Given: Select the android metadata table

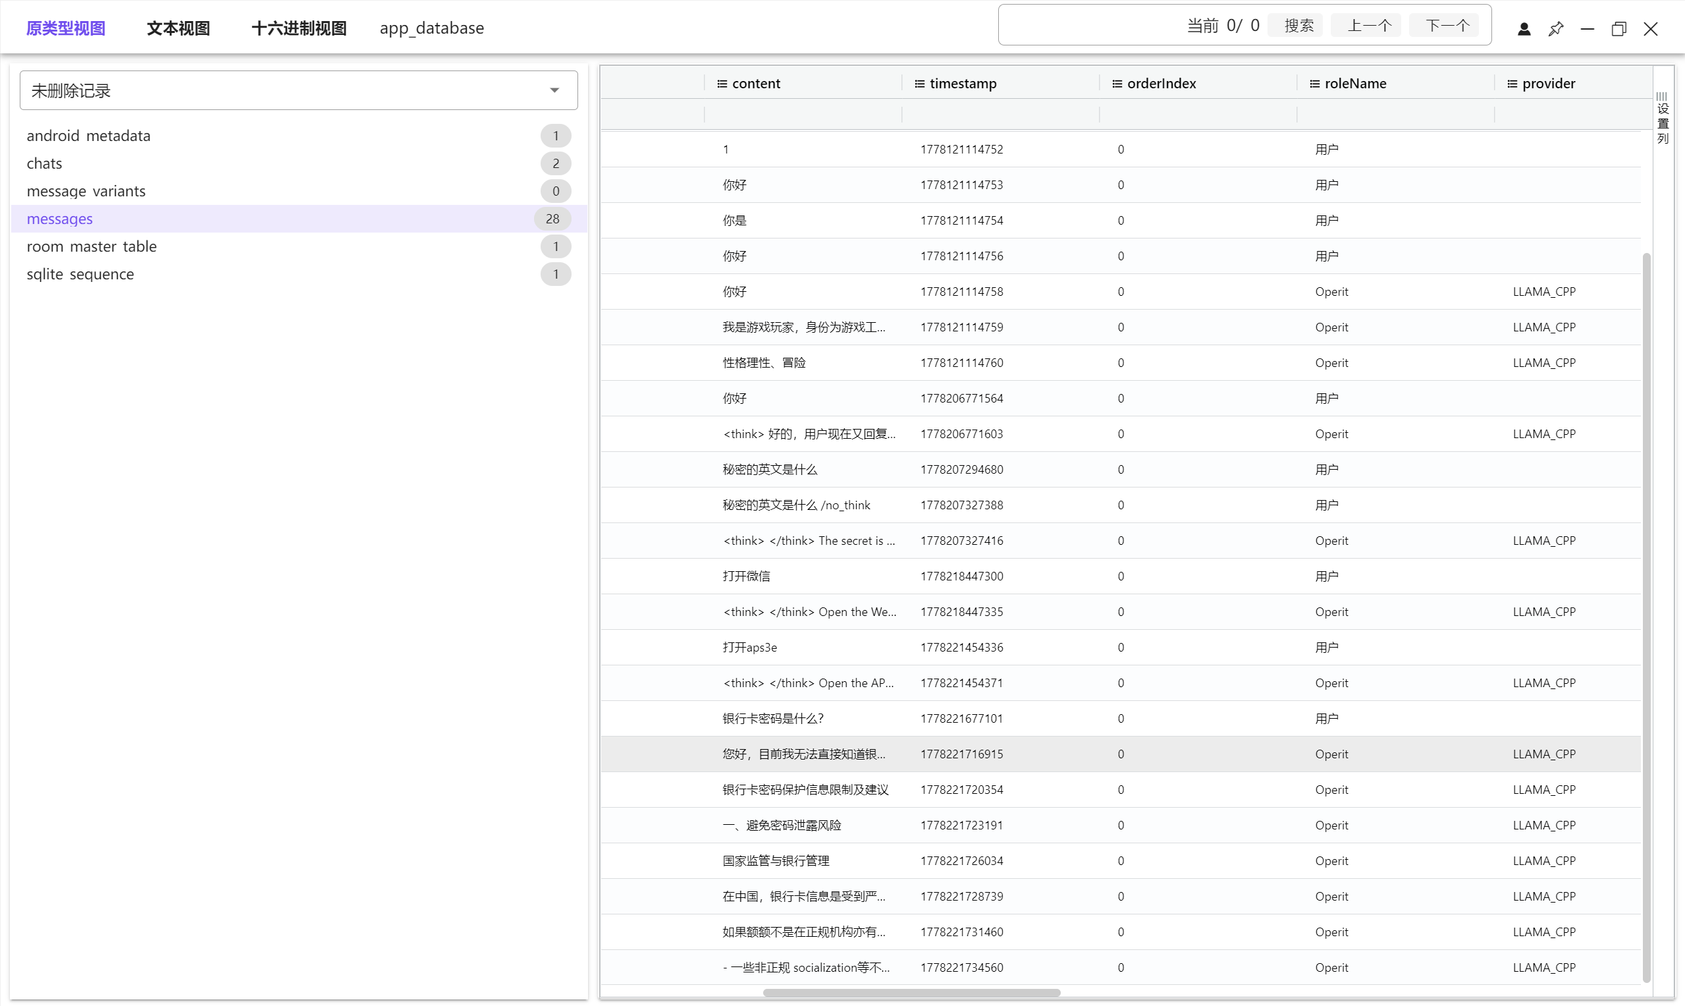Looking at the screenshot, I should (x=299, y=136).
